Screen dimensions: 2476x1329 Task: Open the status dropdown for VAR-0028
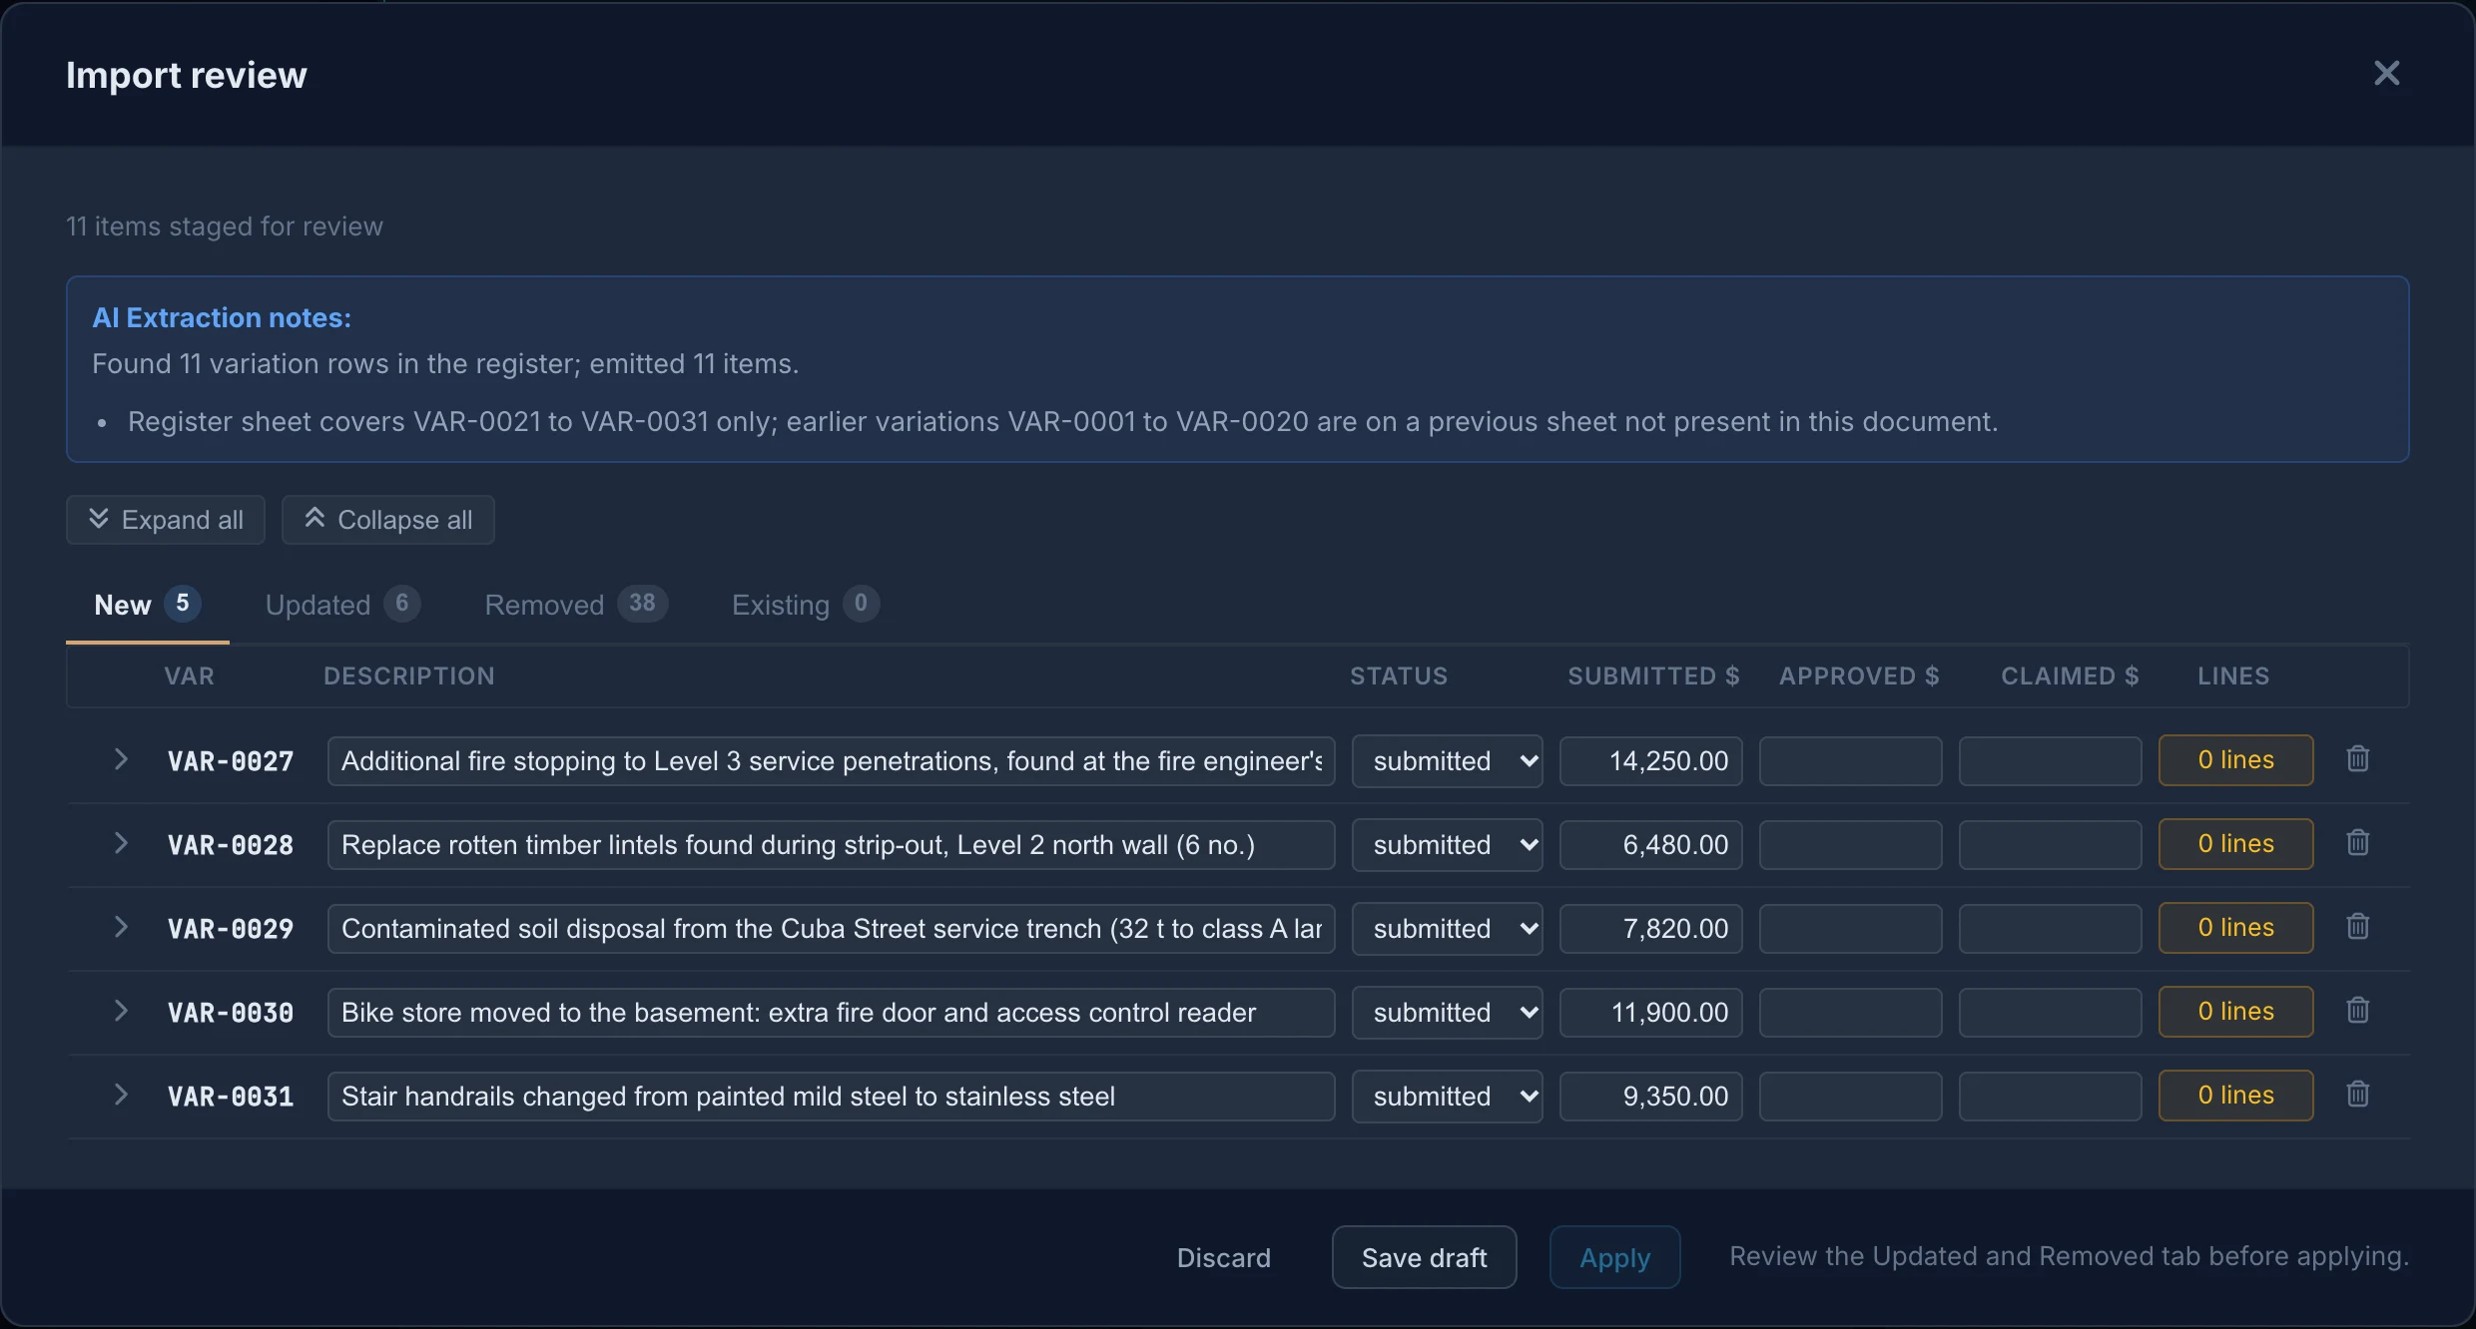point(1447,845)
